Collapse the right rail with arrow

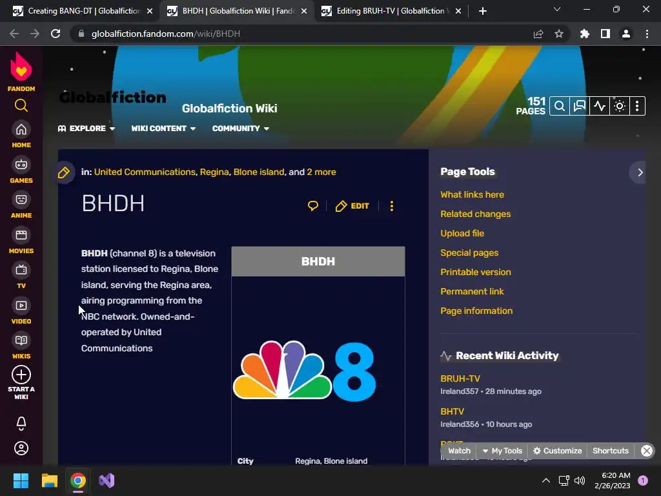[640, 172]
